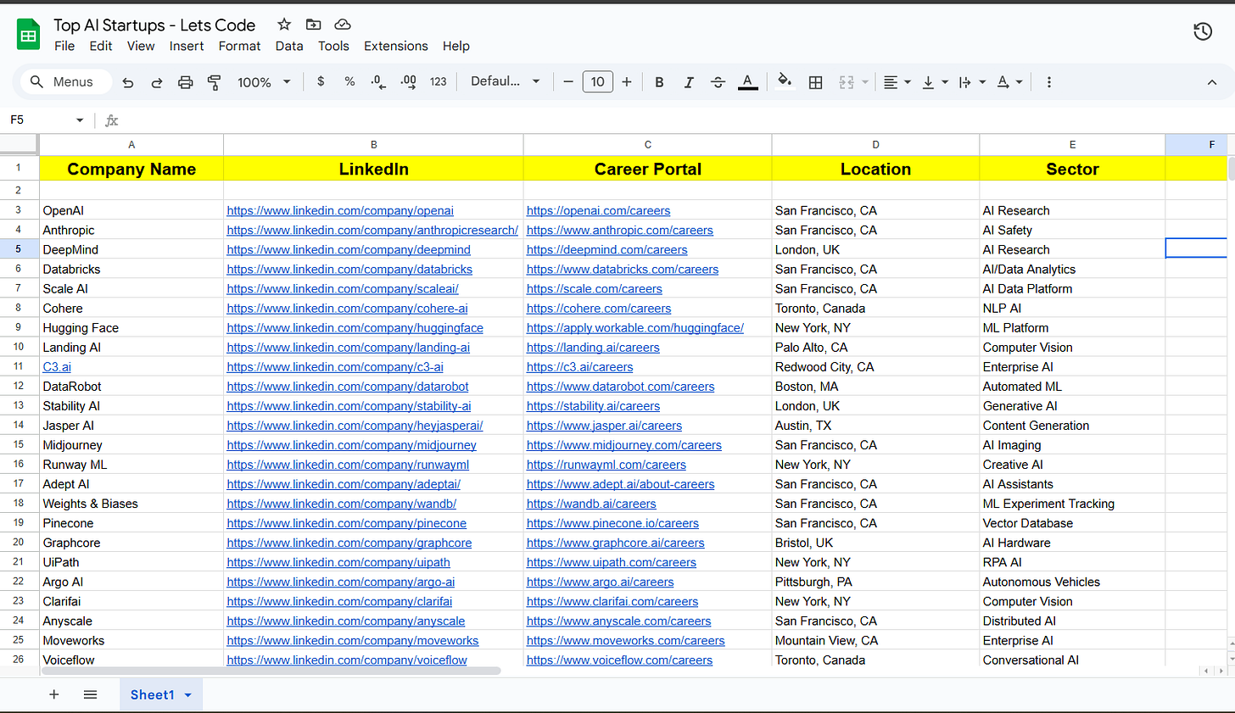Click the undo arrow
Screen dimensions: 1235x713
(128, 82)
